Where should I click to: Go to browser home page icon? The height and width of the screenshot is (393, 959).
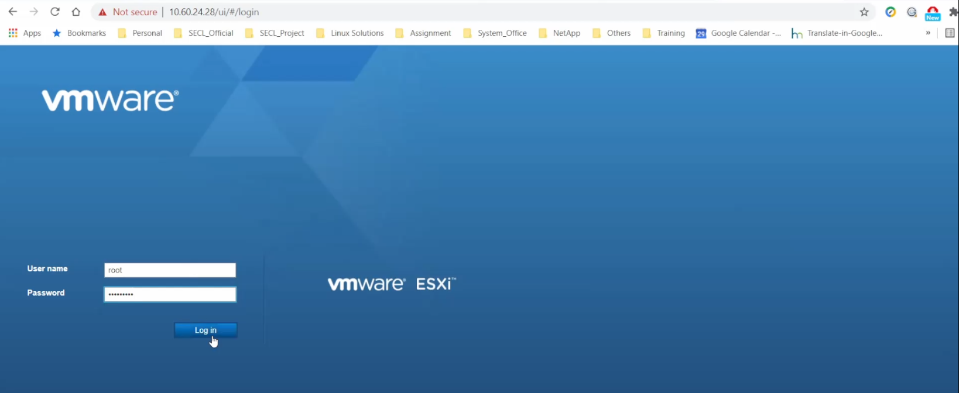click(76, 12)
